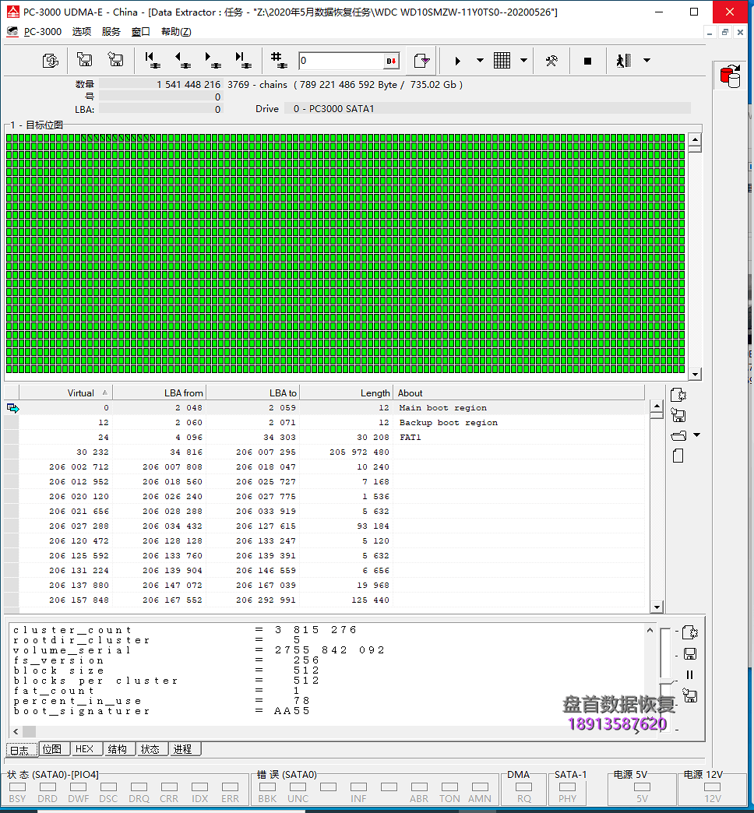Click the go-to-number hash icon

[279, 60]
